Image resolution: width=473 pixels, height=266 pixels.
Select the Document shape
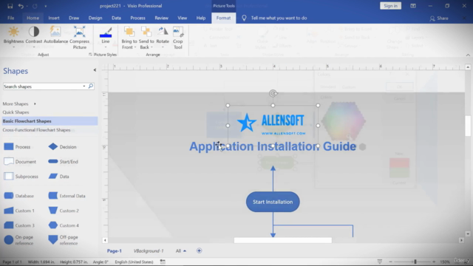[20, 162]
